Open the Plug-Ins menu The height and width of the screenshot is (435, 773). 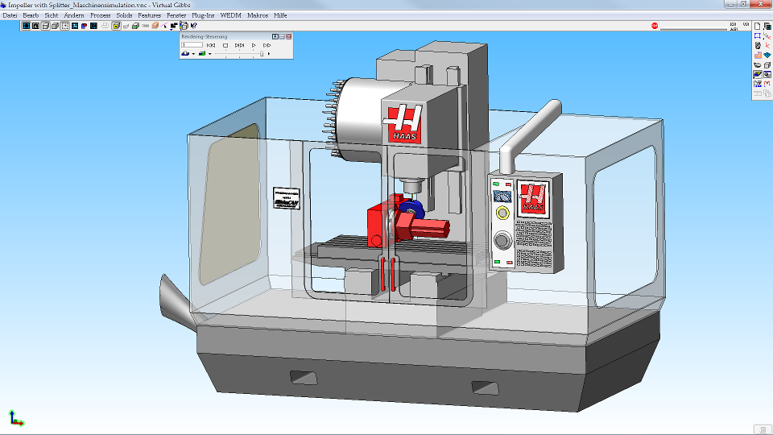(x=203, y=15)
